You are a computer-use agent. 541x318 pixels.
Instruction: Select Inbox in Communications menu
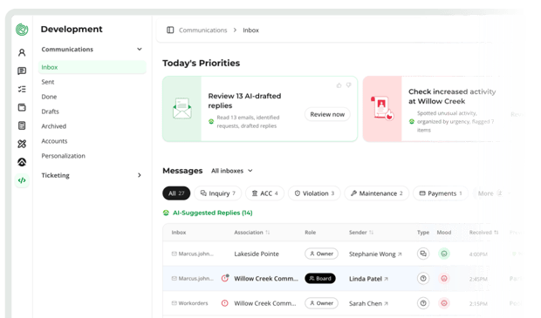tap(92, 67)
